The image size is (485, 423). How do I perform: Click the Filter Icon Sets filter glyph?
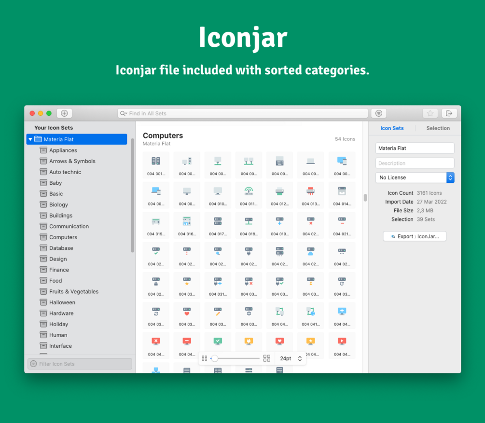tap(33, 364)
